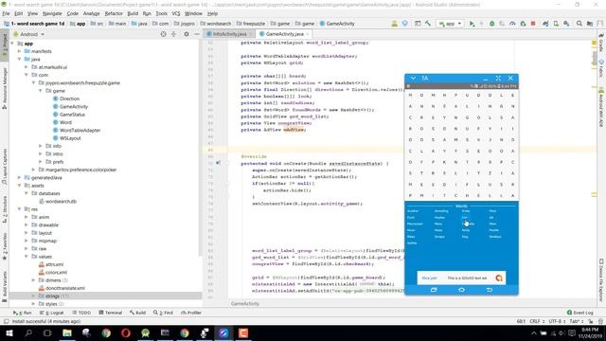
Task: Expand the drawable folder
Action: (27, 224)
